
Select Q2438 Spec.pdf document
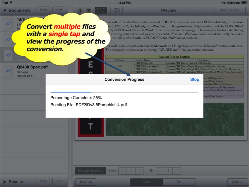pos(34,71)
